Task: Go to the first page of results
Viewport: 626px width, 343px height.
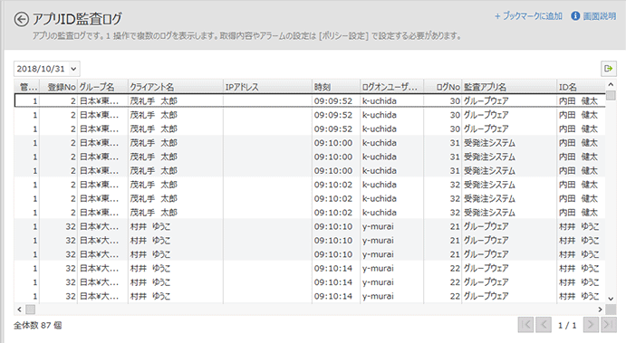Action: point(525,325)
